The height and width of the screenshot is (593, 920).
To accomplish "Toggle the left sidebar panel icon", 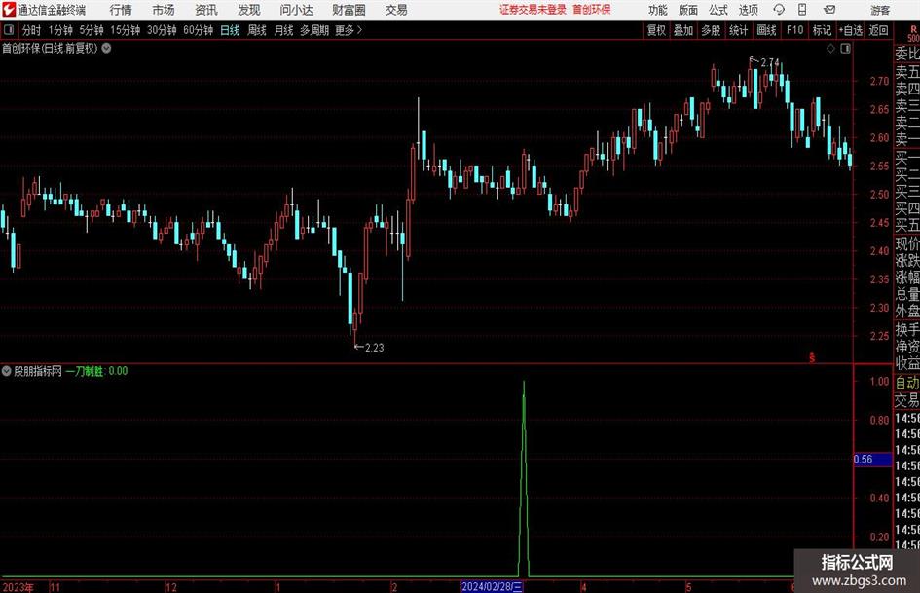I will click(x=9, y=30).
